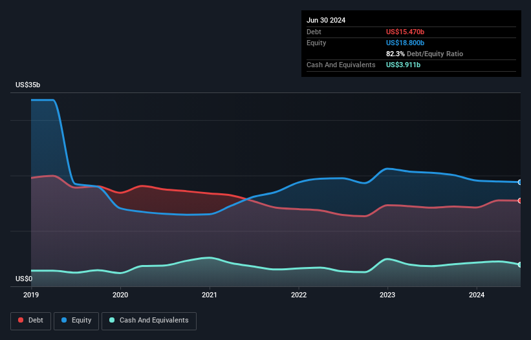Toggle the Debt series legend button

click(30, 321)
